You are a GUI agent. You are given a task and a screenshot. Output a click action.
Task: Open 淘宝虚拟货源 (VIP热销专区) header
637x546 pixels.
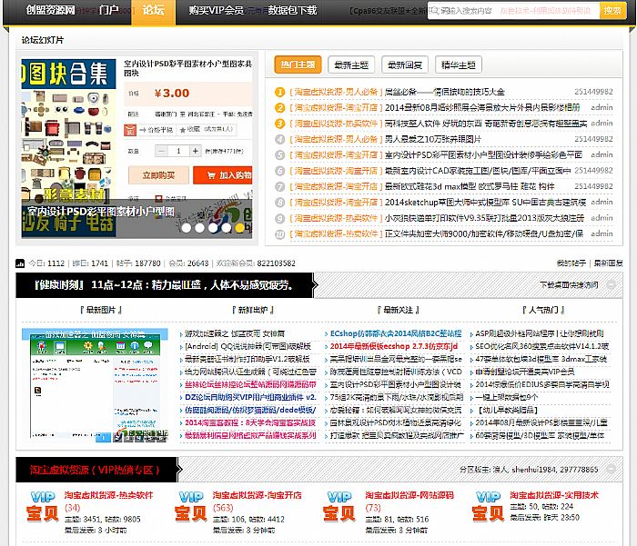(95, 470)
